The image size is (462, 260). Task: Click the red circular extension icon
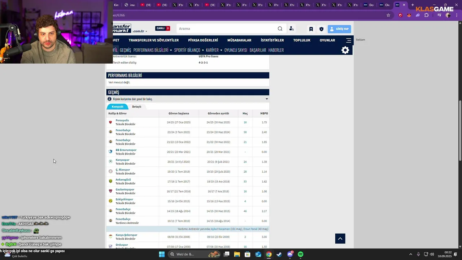click(x=400, y=15)
